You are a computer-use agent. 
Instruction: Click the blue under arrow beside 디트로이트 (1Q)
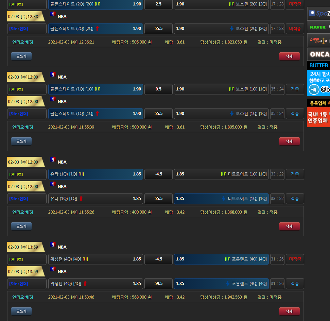tap(223, 199)
